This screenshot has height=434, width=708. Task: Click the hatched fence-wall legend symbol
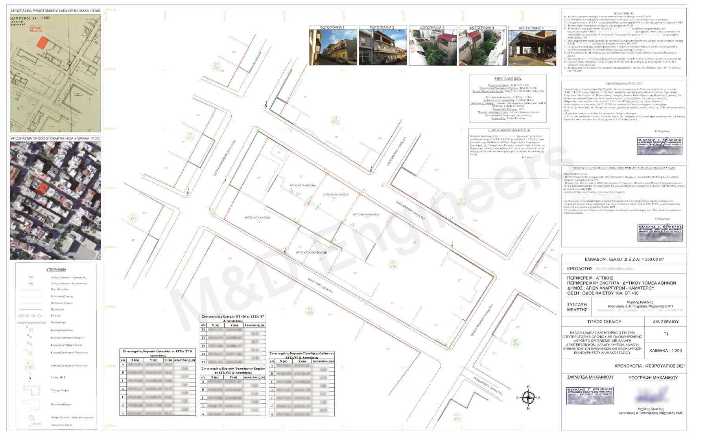(x=31, y=323)
